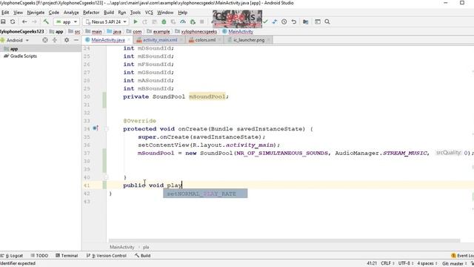Screen dimensions: 474x267
Task: Click the MainActivity breadcrumb in navigation bar
Action: pos(238,31)
